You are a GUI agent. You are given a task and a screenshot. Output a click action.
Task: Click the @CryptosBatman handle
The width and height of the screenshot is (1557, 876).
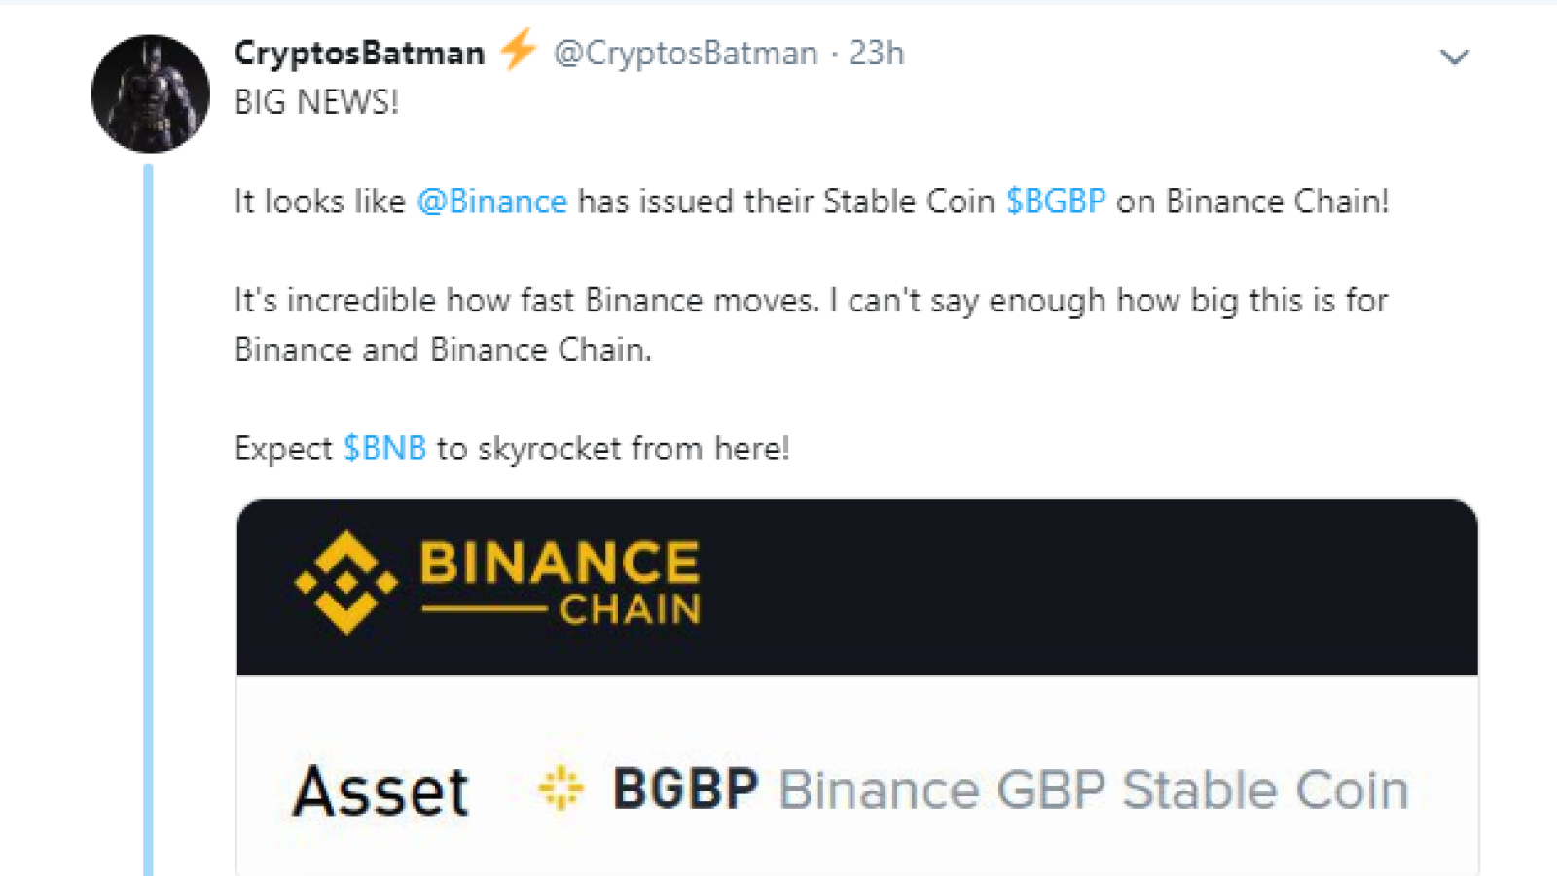(x=685, y=53)
